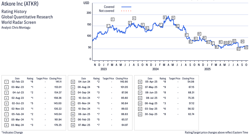The width and height of the screenshot is (251, 134).
Task: Select chart marker 1 on the graph
Action: click(x=108, y=26)
